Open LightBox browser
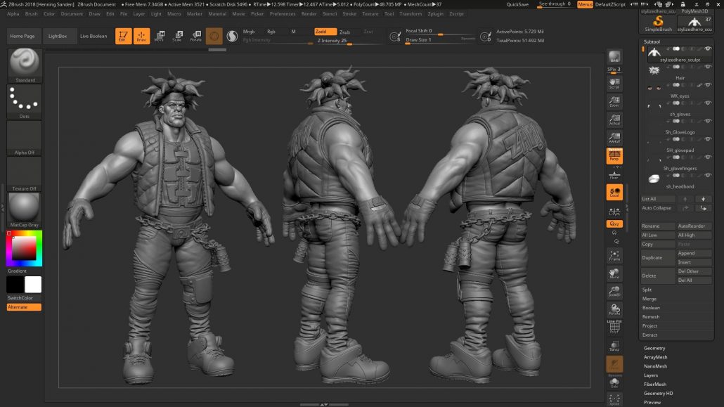The image size is (724, 407). pyautogui.click(x=58, y=36)
